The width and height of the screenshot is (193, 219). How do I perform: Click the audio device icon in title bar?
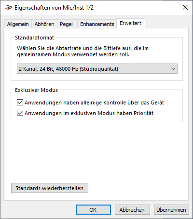pyautogui.click(x=8, y=8)
